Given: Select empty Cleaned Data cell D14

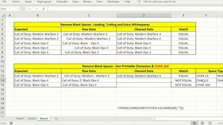Looking at the screenshot, I should (144, 80).
